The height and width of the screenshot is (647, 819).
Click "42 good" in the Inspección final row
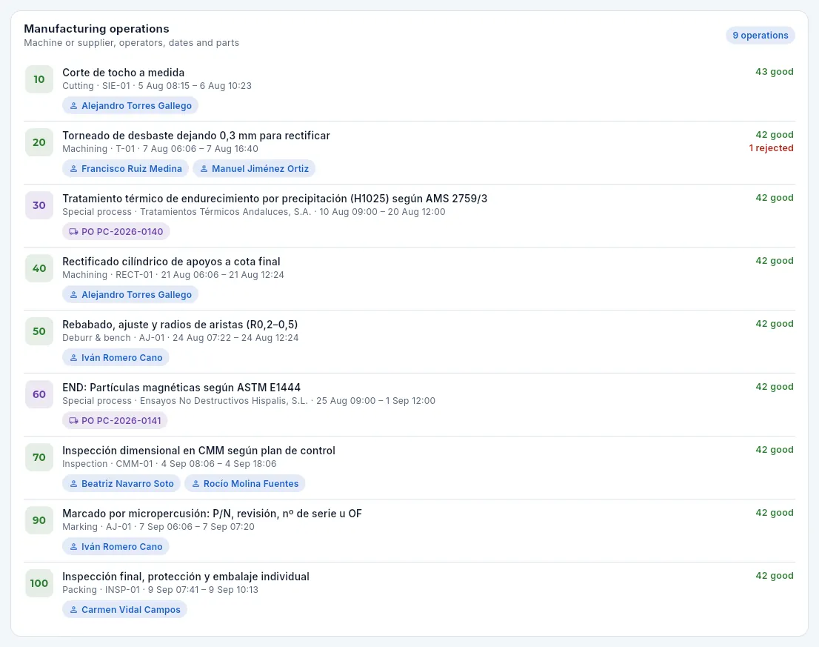tap(774, 576)
